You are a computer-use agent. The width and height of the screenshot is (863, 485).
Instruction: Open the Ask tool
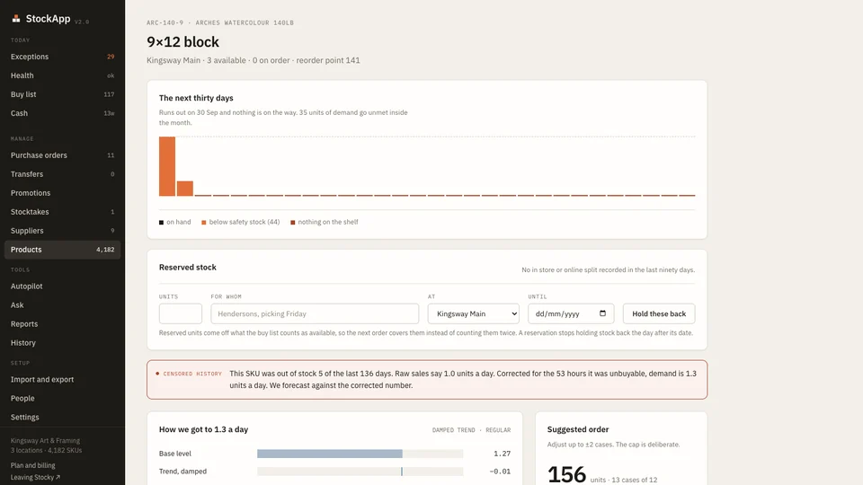coord(62,304)
